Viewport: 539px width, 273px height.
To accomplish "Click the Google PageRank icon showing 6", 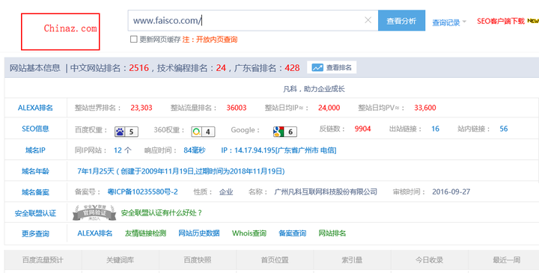I will (x=285, y=132).
